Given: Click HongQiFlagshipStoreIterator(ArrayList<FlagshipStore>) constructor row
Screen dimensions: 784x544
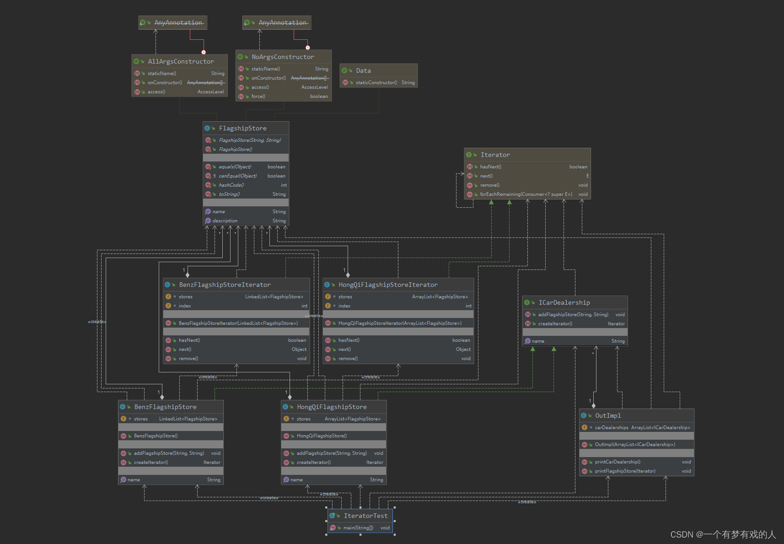Looking at the screenshot, I should 397,323.
